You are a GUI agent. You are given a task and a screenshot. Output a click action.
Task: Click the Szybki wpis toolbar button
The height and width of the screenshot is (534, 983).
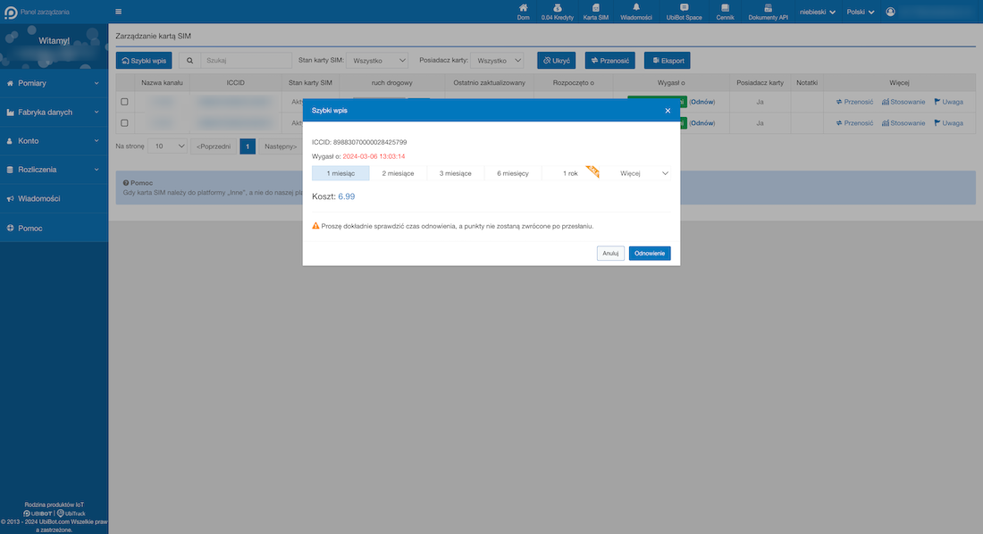coord(144,61)
